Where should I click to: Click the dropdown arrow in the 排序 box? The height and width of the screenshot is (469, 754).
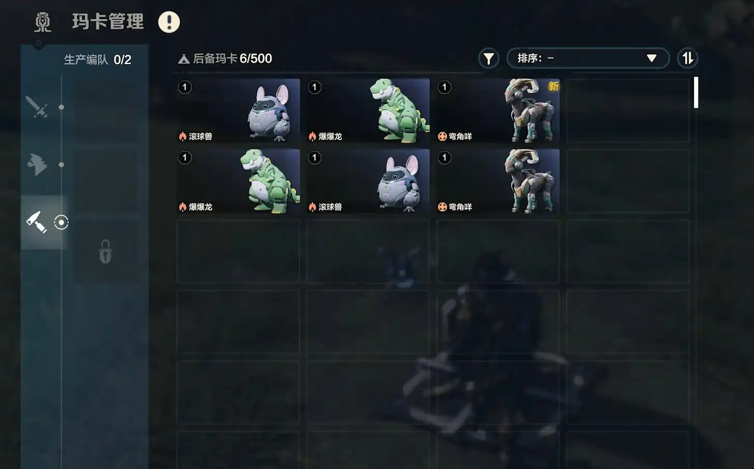(651, 58)
